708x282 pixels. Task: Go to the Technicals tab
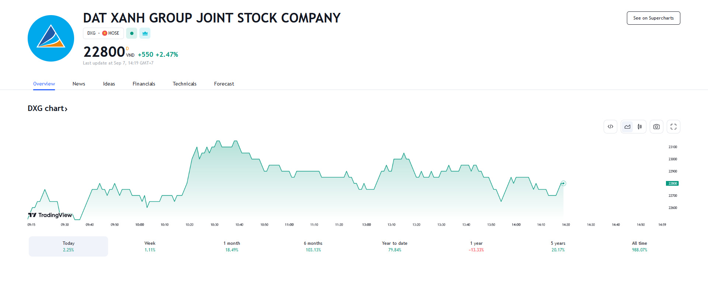(184, 84)
